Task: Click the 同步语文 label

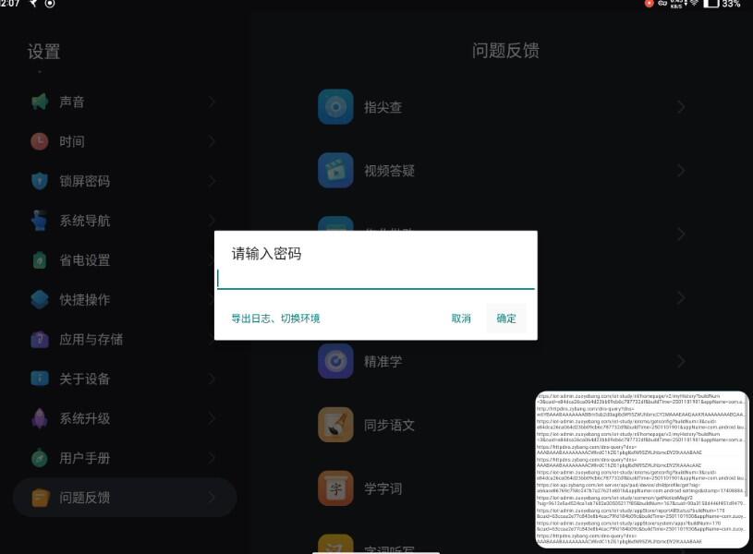Action: (389, 426)
